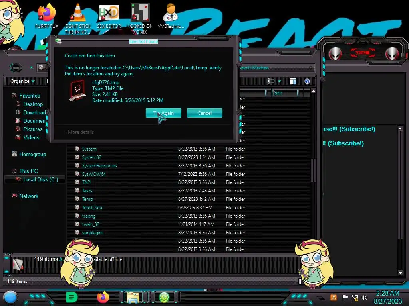
Task: Select Pictures in the navigation pane
Action: pyautogui.click(x=33, y=129)
